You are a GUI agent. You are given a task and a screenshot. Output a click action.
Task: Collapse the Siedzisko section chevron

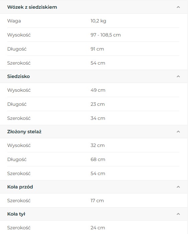[178, 76]
